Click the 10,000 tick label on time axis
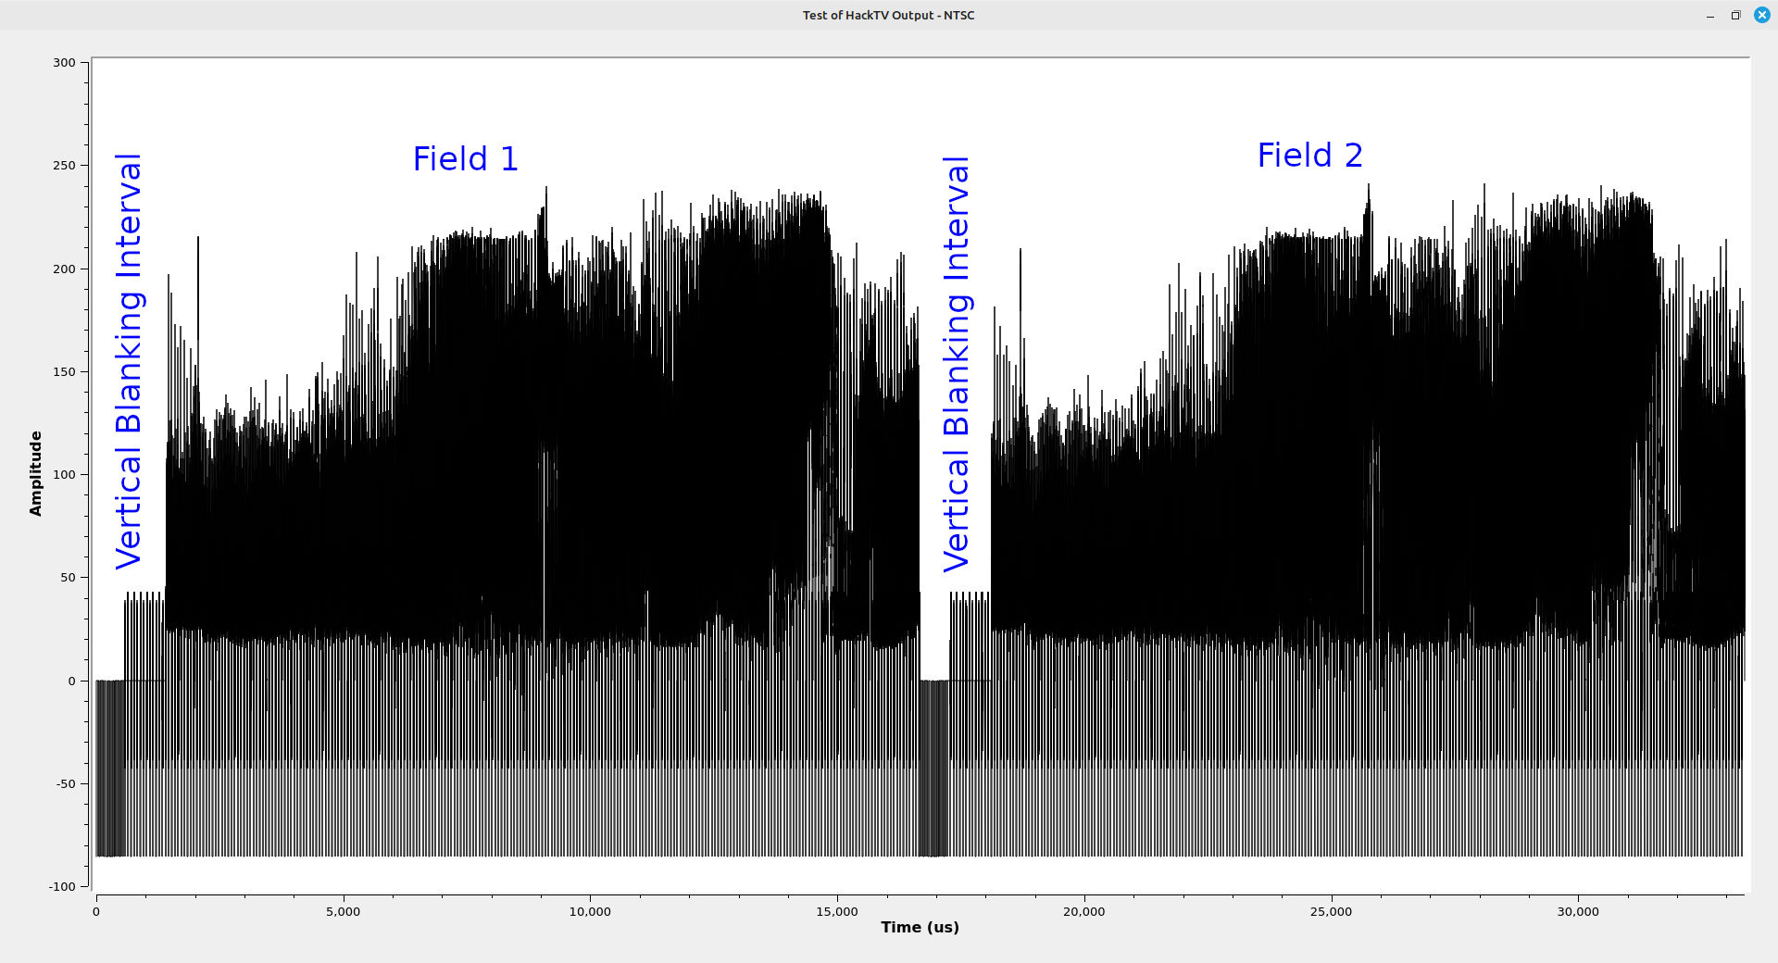 590,911
